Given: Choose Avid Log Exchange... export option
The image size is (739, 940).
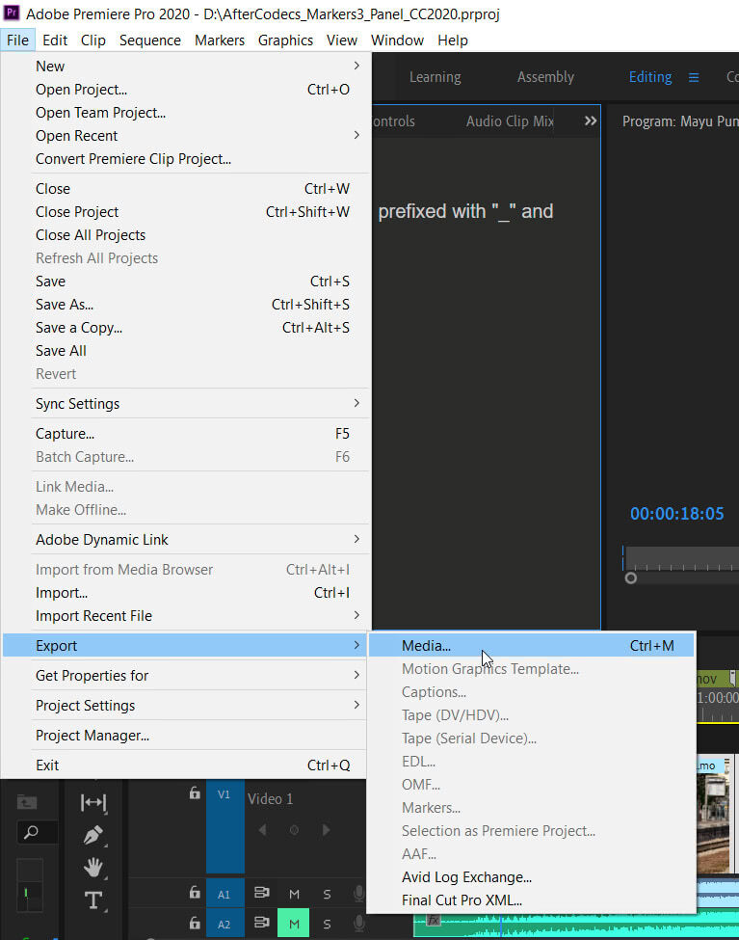Looking at the screenshot, I should [531, 877].
